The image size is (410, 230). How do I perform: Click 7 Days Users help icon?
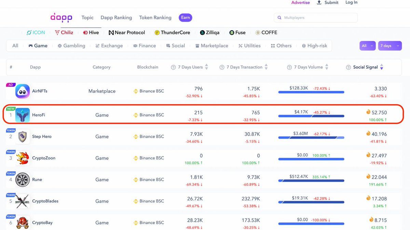point(173,67)
